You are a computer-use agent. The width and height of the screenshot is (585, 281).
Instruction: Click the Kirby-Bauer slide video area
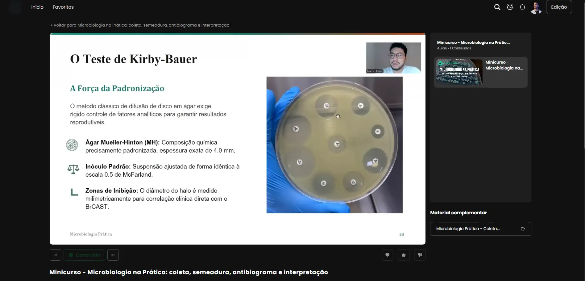pyautogui.click(x=237, y=139)
